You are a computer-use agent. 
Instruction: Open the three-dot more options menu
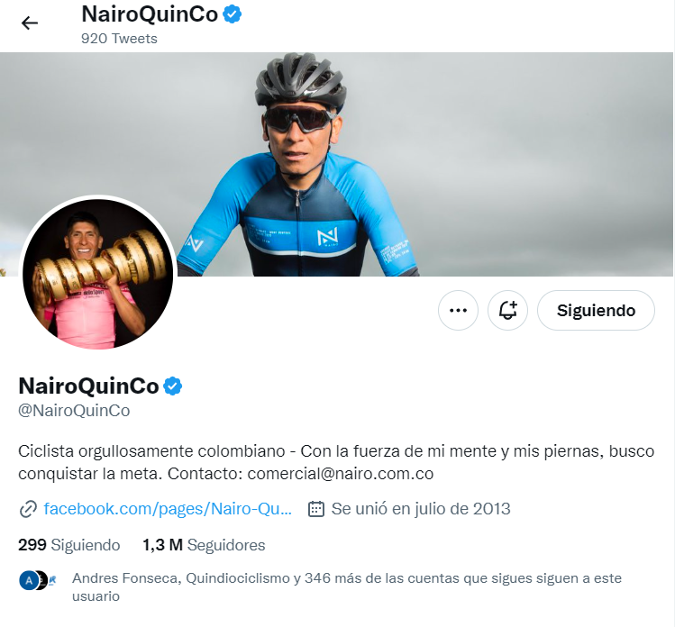pos(458,311)
